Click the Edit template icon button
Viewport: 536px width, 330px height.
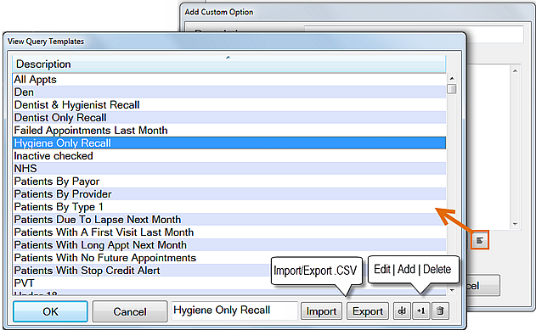point(403,310)
